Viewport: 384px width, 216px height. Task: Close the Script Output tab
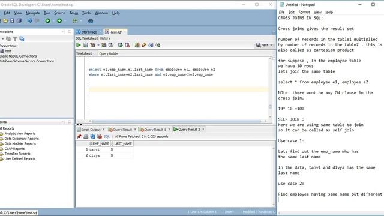pyautogui.click(x=104, y=130)
